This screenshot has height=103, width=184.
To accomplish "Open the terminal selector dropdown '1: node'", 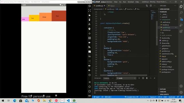I will click(126, 78).
